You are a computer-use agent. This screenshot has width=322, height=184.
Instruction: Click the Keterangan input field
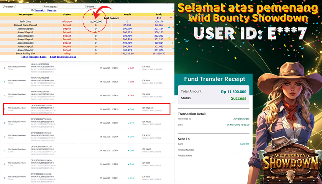pyautogui.click(x=71, y=7)
